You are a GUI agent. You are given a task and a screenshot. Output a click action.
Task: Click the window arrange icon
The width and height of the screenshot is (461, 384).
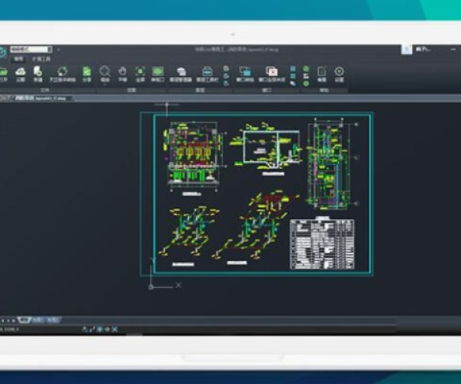(244, 71)
